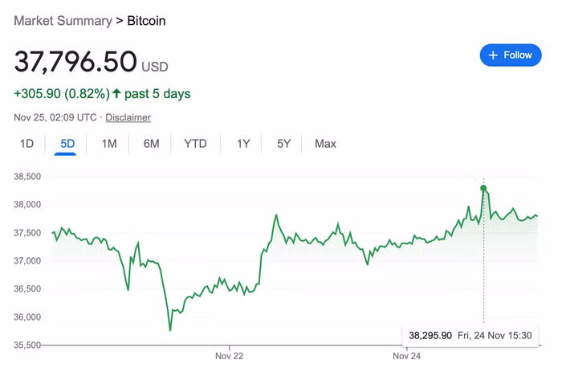562x368 pixels.
Task: Click the green up arrow icon
Action: tap(116, 94)
